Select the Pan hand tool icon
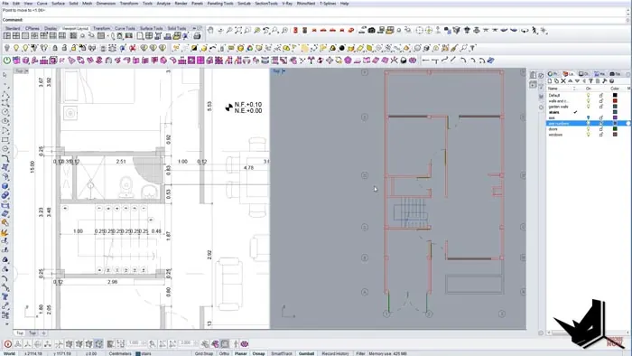This screenshot has height=356, width=632. 210,30
